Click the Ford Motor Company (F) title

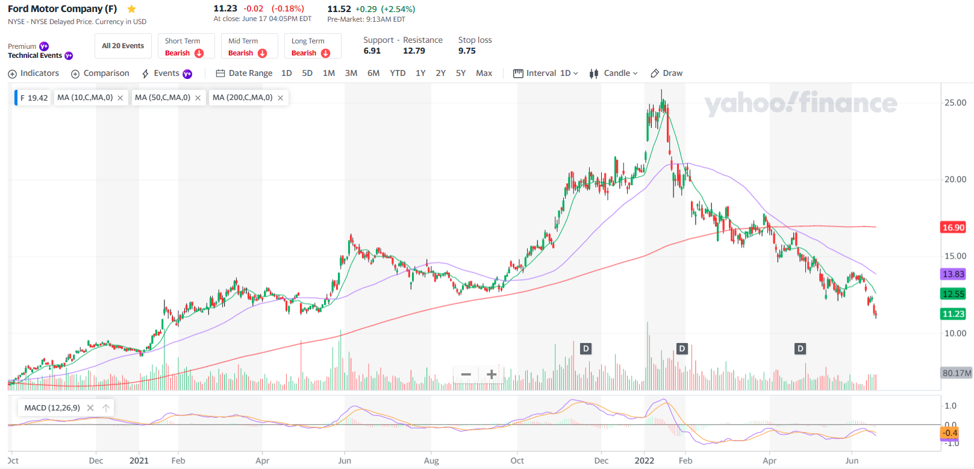[x=63, y=9]
